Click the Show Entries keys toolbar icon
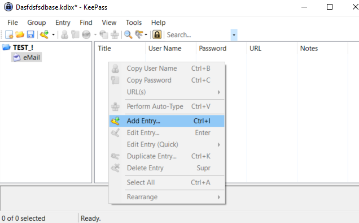This screenshot has height=223, width=359. click(139, 35)
